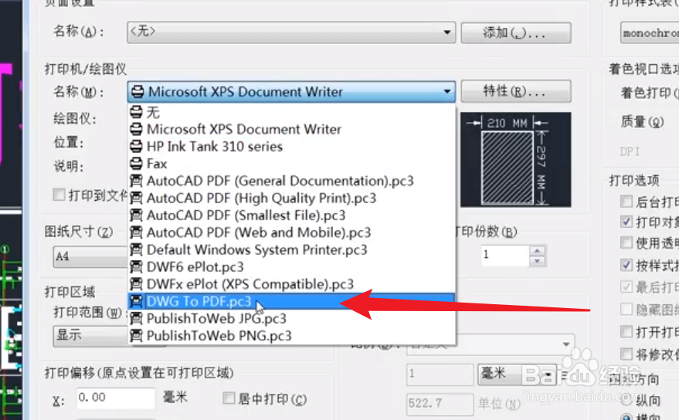Toggle 后台打印 checkbox
The width and height of the screenshot is (679, 420).
[626, 201]
